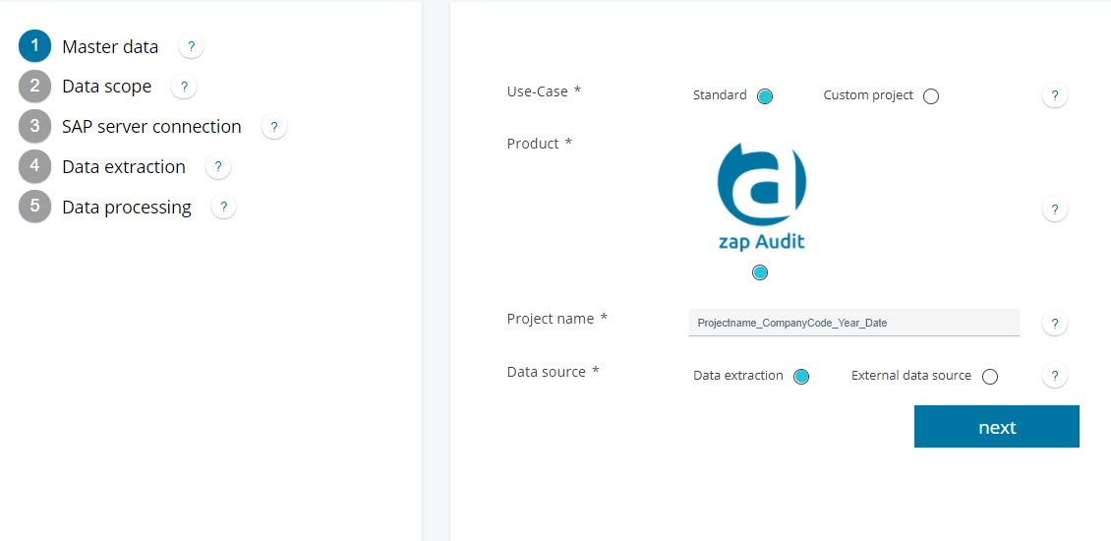Image resolution: width=1111 pixels, height=541 pixels.
Task: Select the zap Audit product radio button
Action: pyautogui.click(x=760, y=272)
